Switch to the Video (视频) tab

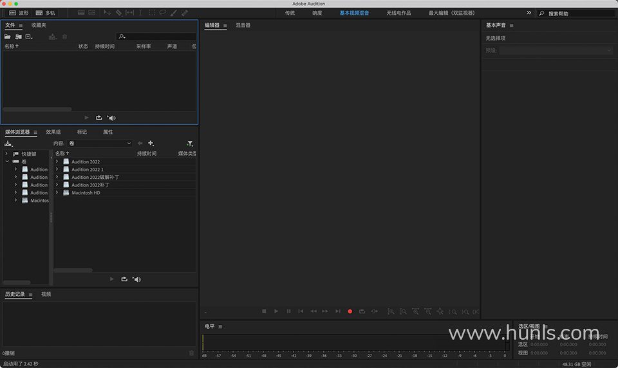click(46, 294)
